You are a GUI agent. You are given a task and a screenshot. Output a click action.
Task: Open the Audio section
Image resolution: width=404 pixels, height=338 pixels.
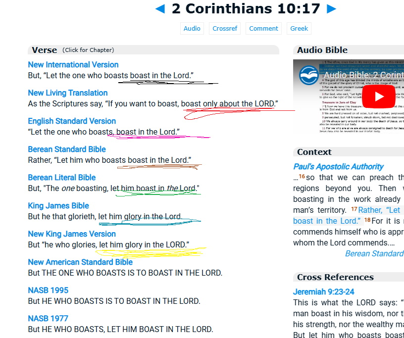click(x=192, y=28)
